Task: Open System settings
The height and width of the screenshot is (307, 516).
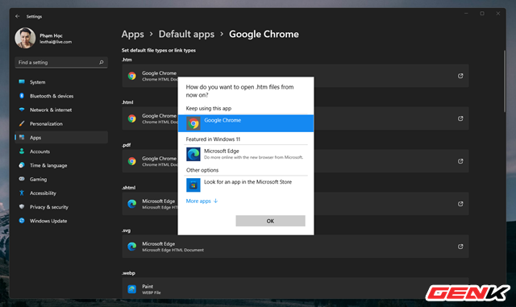Action: click(x=61, y=82)
